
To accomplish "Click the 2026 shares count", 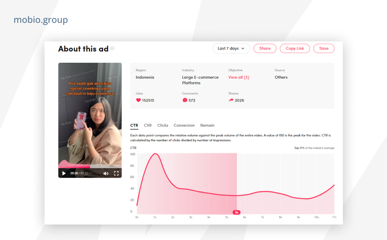I will click(x=240, y=101).
